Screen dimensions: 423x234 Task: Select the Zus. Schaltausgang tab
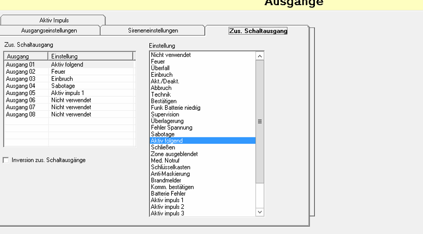pos(258,31)
